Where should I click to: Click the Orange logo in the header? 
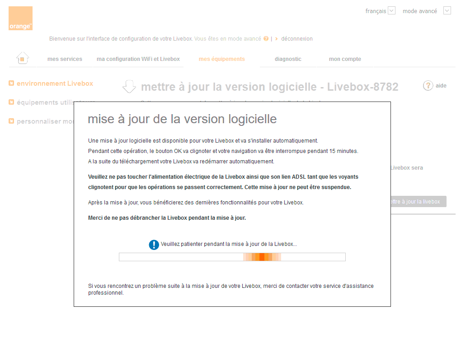20,18
